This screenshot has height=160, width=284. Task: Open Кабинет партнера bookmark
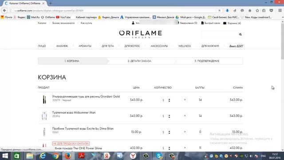point(86,17)
